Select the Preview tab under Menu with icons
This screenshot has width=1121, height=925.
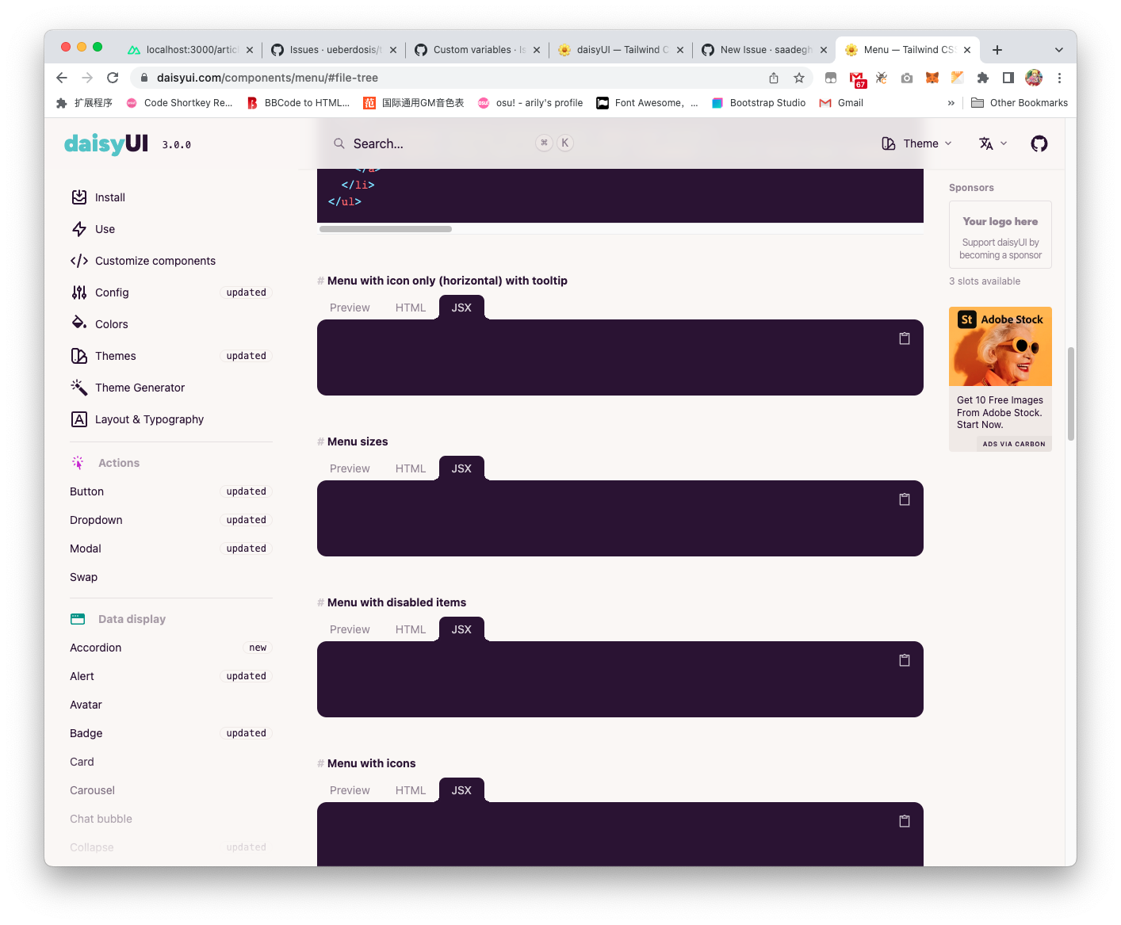coord(349,789)
